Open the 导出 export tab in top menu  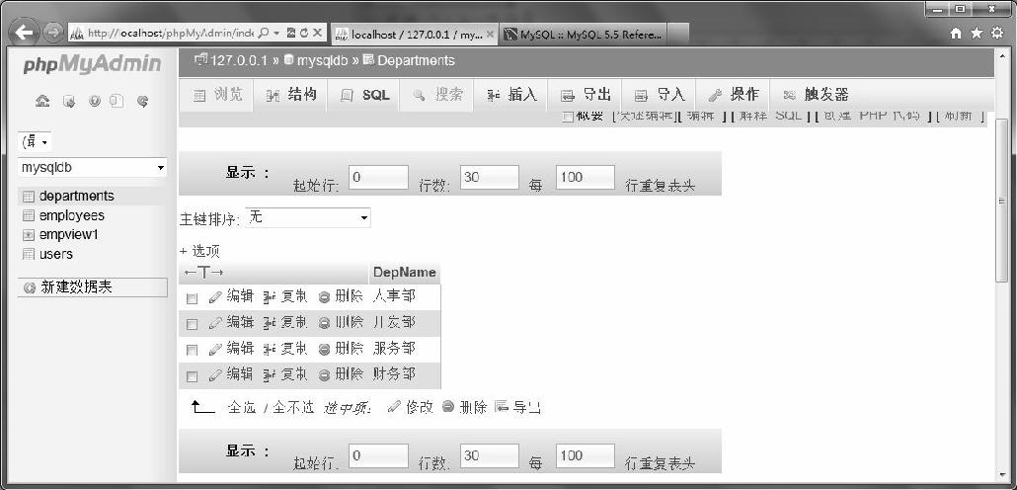coord(586,96)
